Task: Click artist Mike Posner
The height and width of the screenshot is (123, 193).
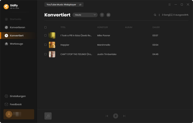Action: (x=104, y=36)
